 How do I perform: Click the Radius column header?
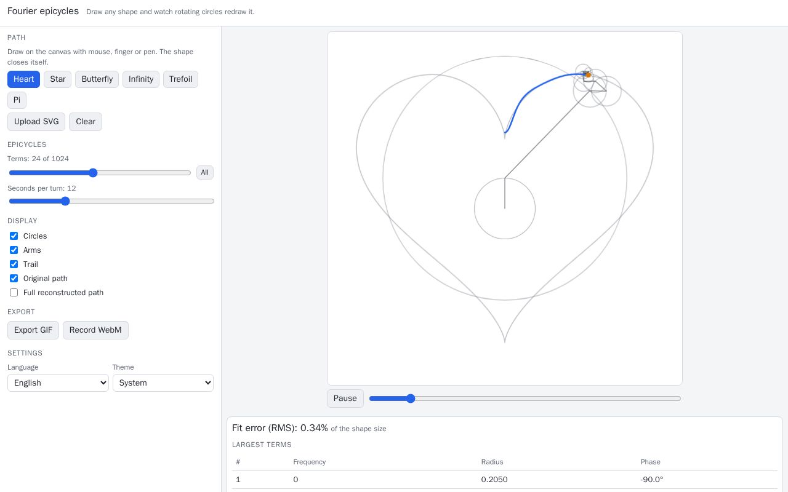click(x=492, y=462)
